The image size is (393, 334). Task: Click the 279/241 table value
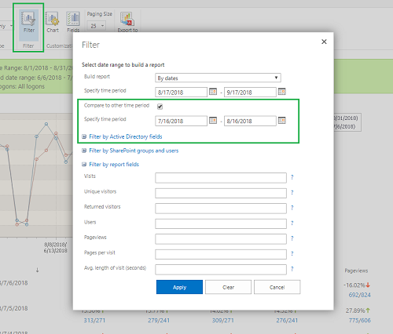click(x=159, y=321)
